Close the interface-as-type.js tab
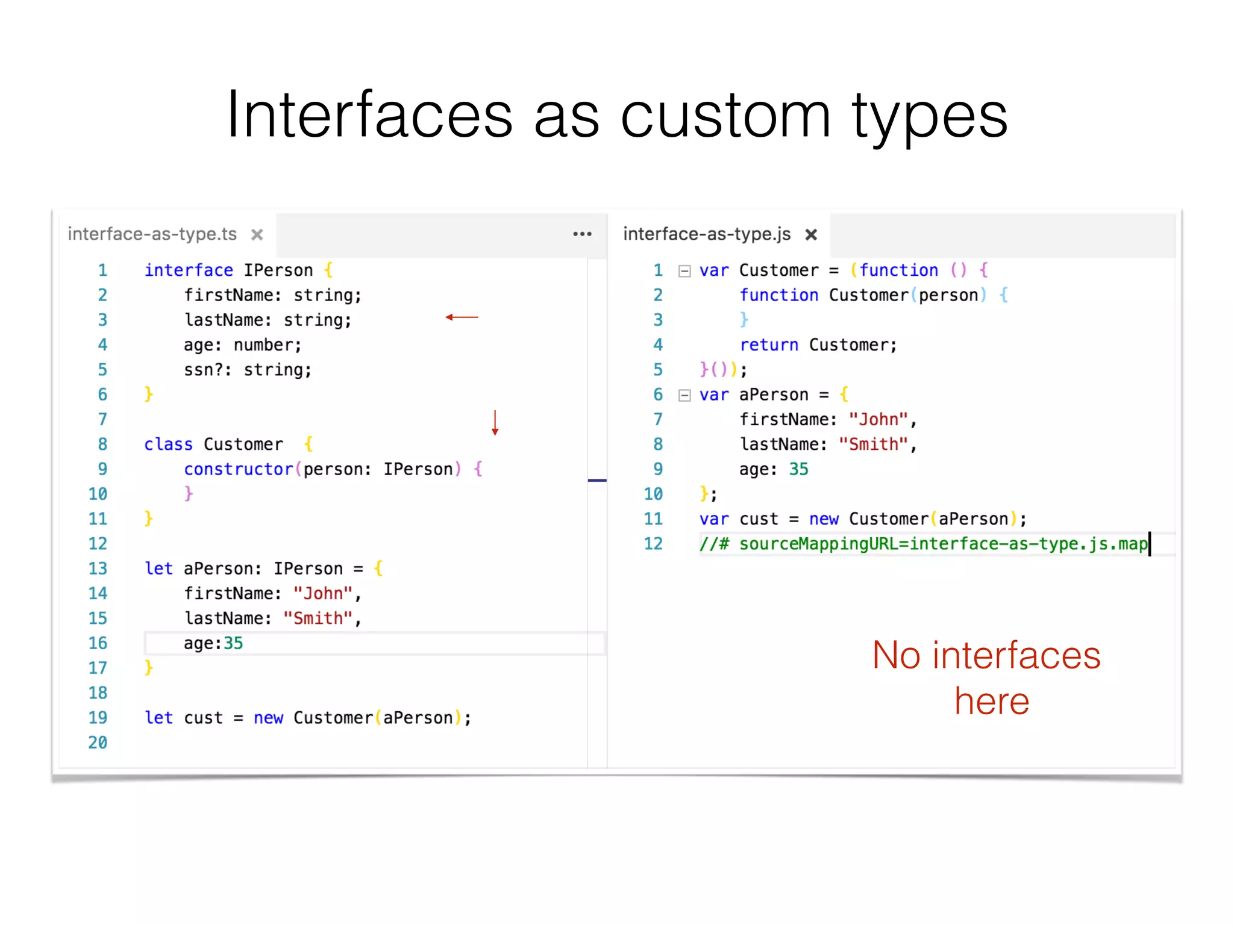The image size is (1234, 925). pos(811,235)
